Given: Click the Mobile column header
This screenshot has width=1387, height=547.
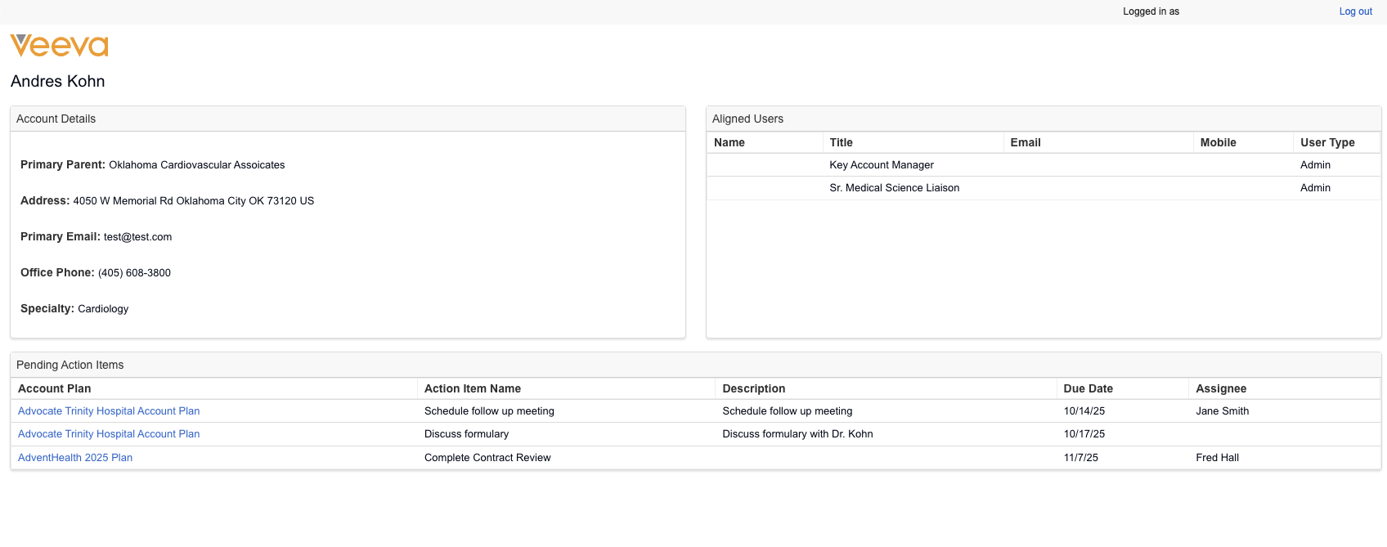Looking at the screenshot, I should [x=1218, y=142].
